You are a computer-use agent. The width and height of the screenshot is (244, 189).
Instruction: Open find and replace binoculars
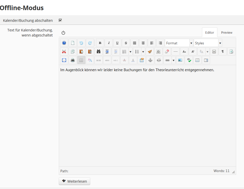pos(99,52)
